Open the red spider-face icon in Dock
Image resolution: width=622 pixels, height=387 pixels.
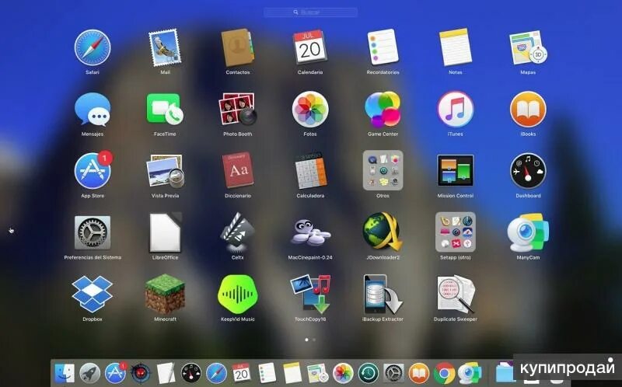pos(141,373)
